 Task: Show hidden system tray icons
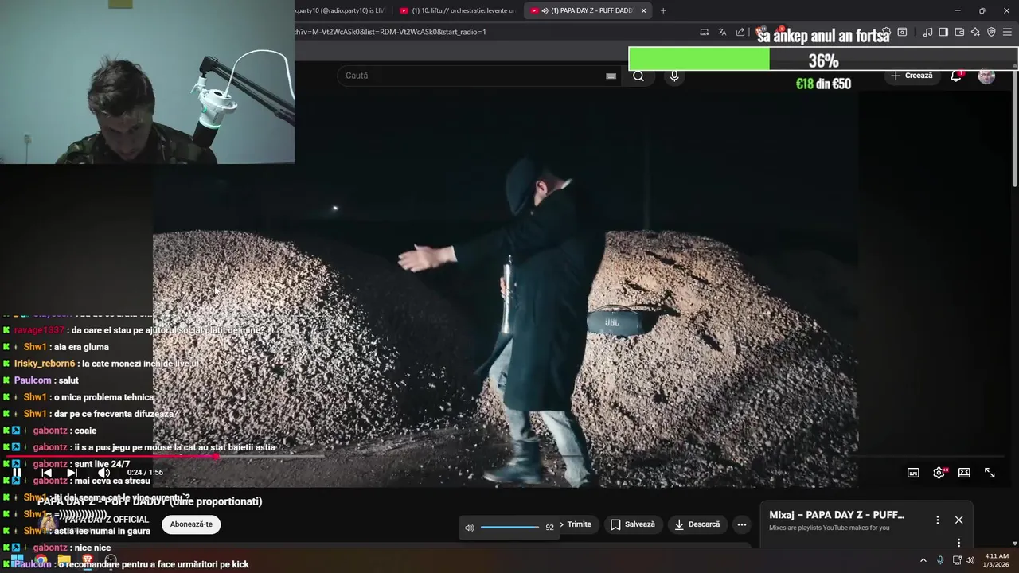click(x=923, y=560)
